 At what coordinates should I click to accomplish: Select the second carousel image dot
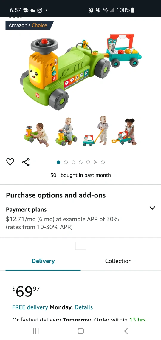[66, 162]
